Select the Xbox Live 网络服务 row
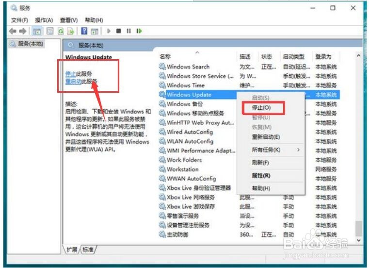The width and height of the screenshot is (369, 268). [x=249, y=197]
